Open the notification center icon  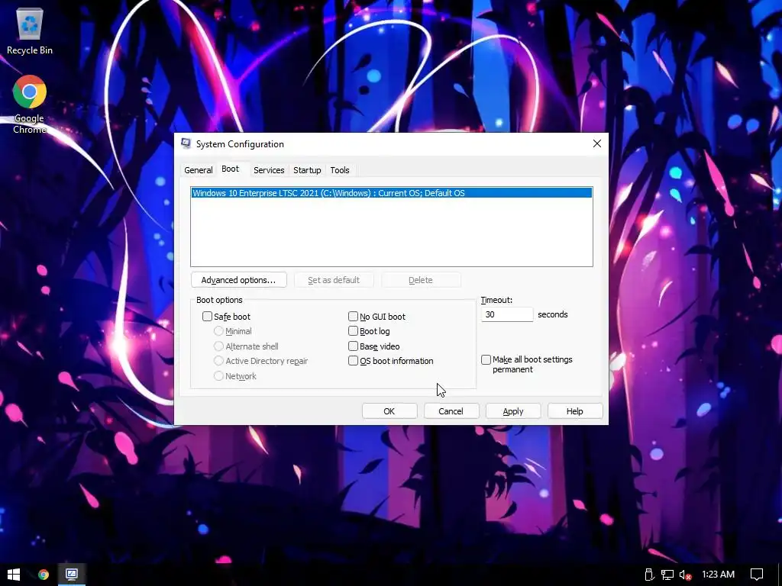(757, 575)
